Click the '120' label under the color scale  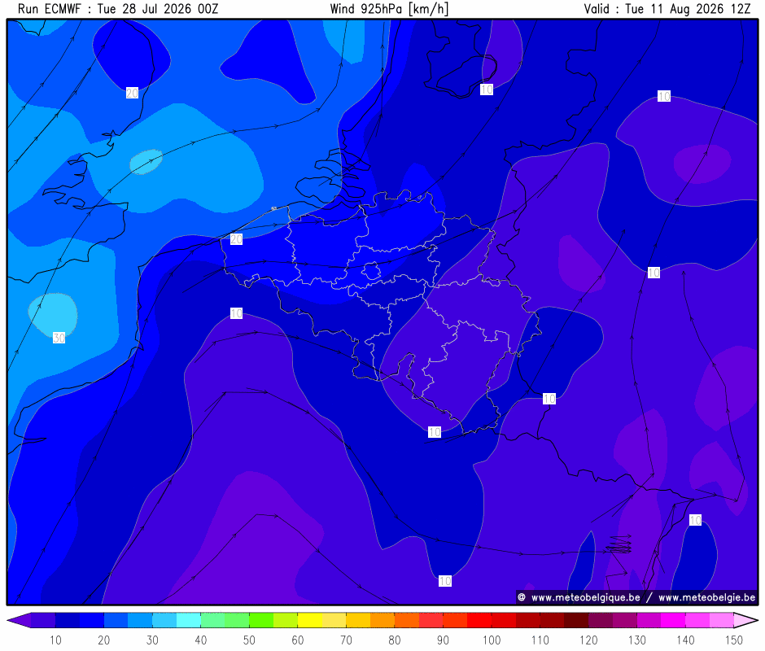pos(588,640)
